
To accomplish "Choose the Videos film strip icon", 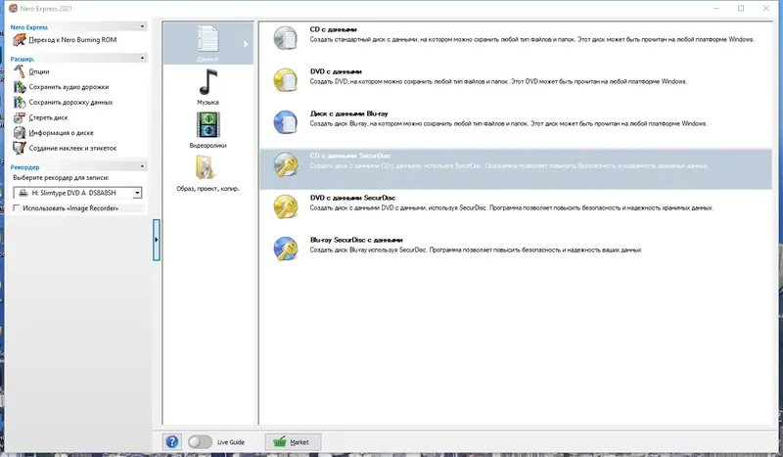I will coord(207,125).
